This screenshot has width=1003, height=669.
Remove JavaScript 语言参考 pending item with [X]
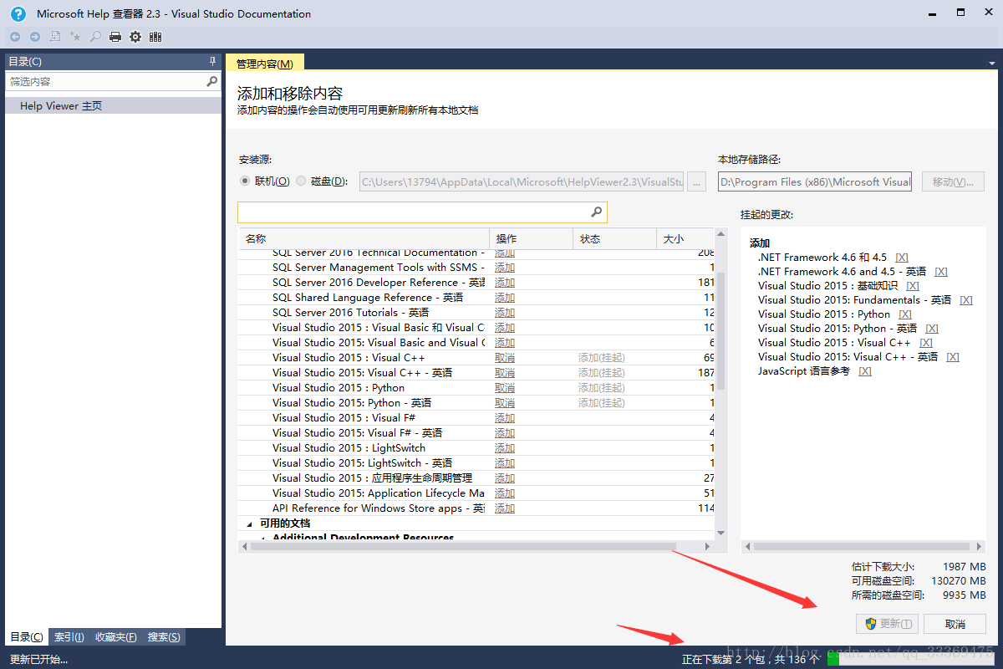865,371
